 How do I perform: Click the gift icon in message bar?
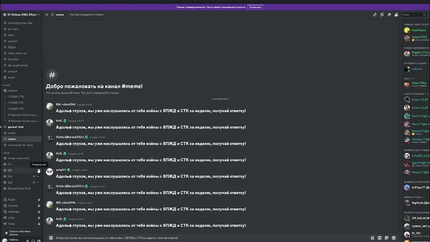pos(372,238)
